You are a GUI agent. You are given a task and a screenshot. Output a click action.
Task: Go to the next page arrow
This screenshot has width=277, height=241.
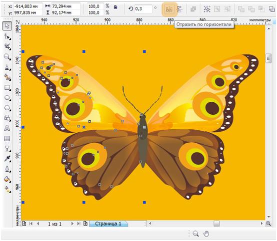[72, 224]
